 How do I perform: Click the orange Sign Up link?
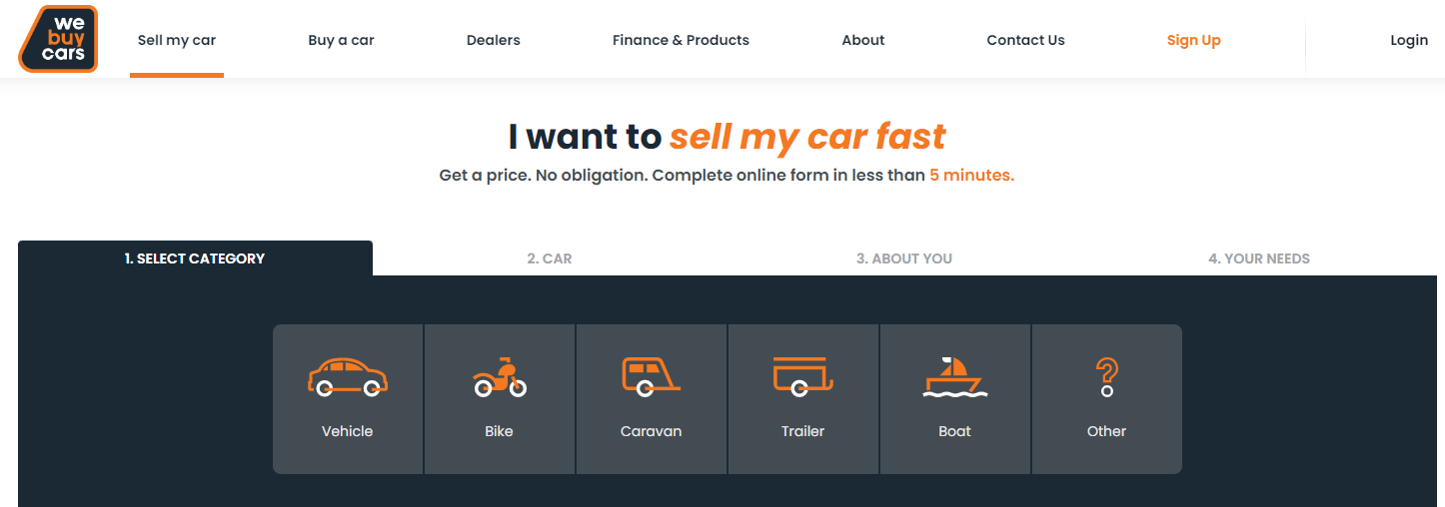click(x=1194, y=40)
